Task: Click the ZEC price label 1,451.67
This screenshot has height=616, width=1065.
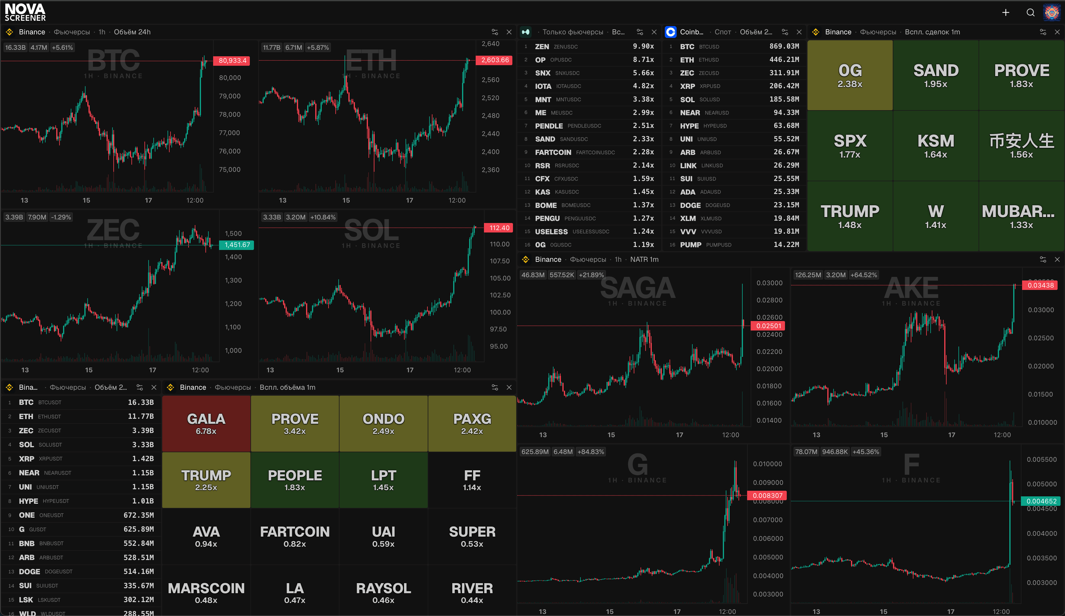Action: pos(237,245)
